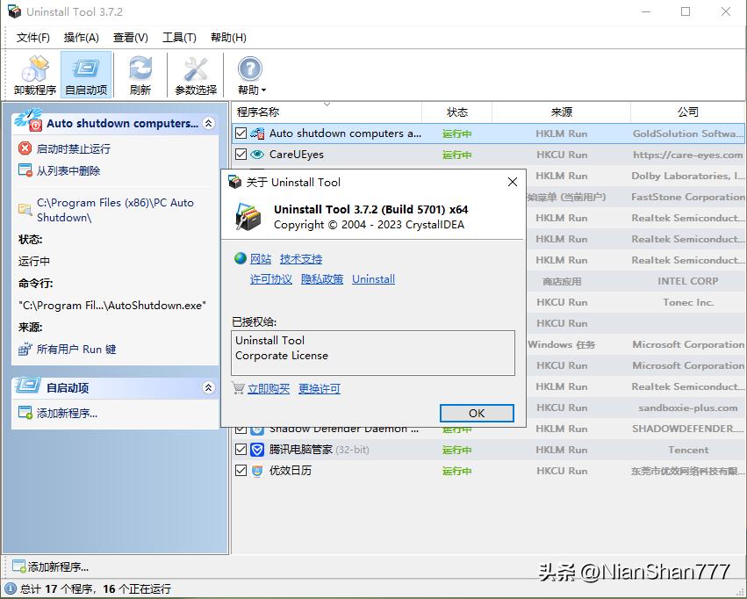Sort by the 状态 column header

(456, 112)
